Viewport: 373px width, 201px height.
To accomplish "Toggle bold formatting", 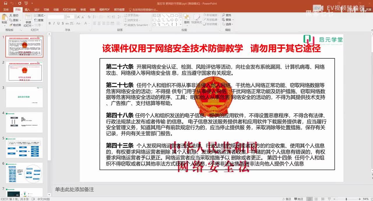I will tap(50, 24).
